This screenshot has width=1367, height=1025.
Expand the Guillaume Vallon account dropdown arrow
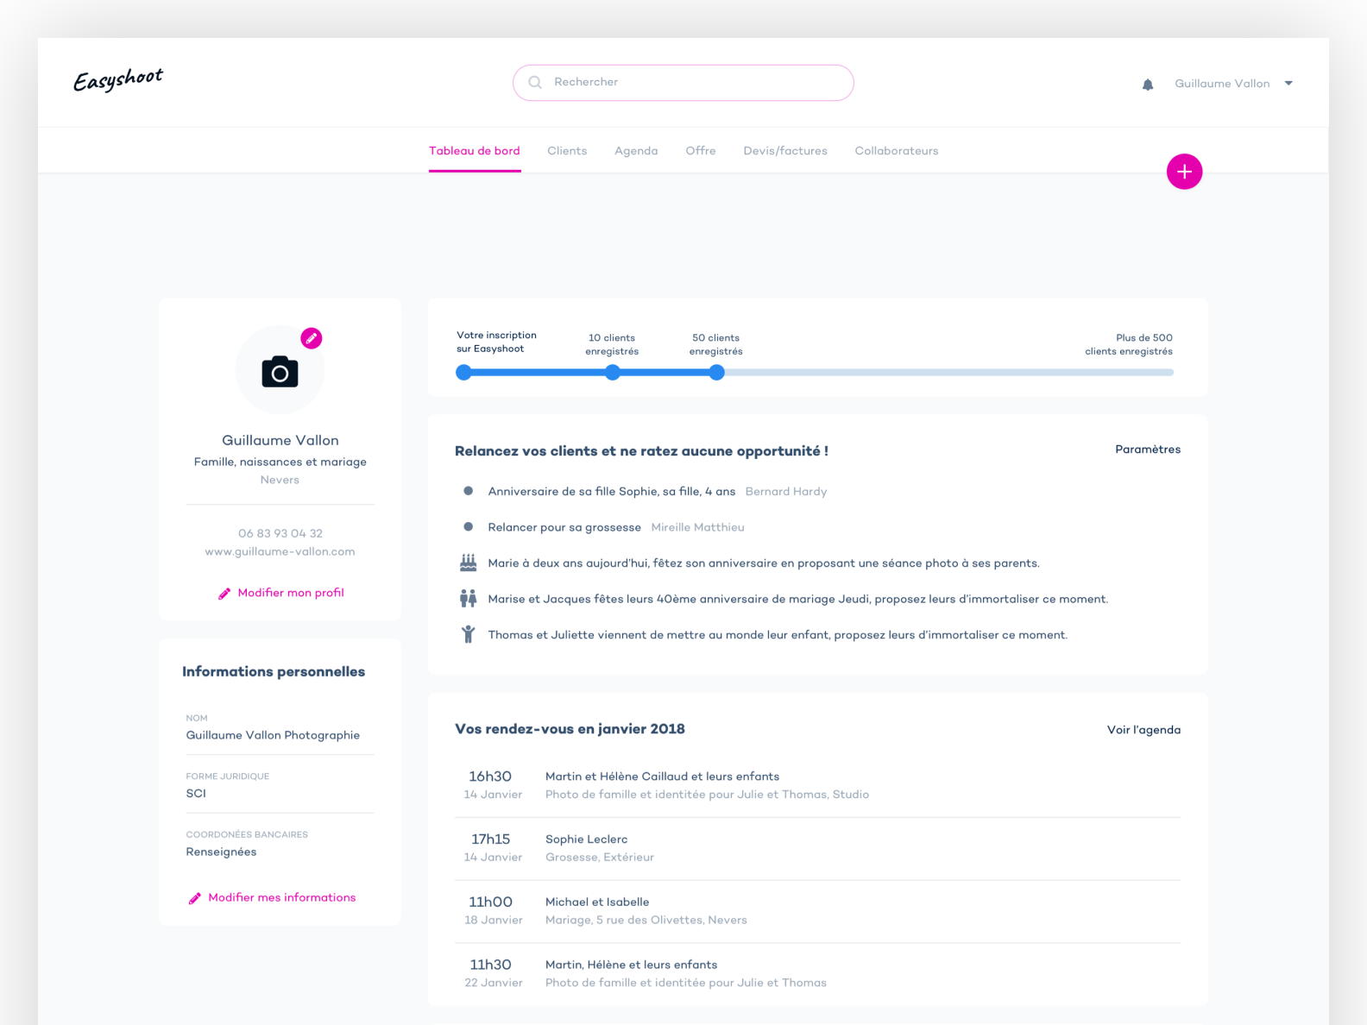[x=1288, y=84]
